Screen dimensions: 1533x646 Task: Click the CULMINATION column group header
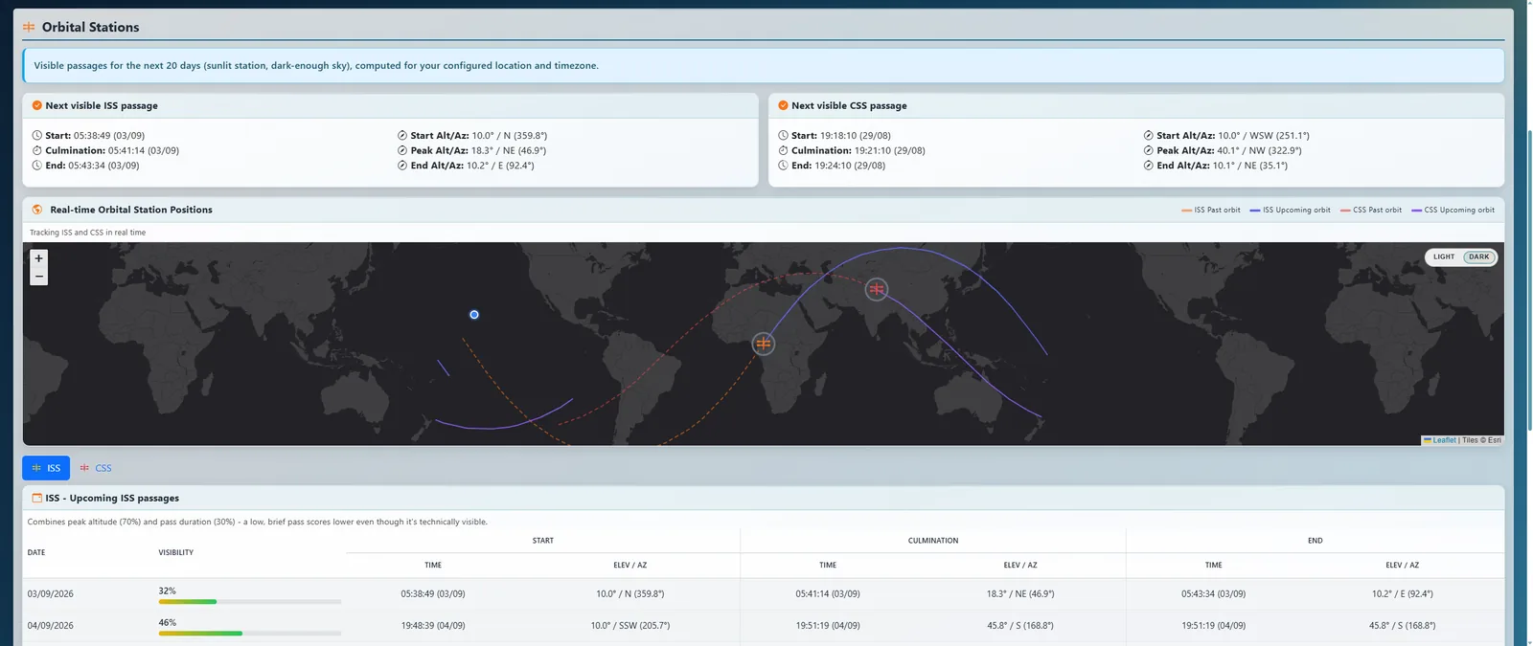(x=933, y=541)
